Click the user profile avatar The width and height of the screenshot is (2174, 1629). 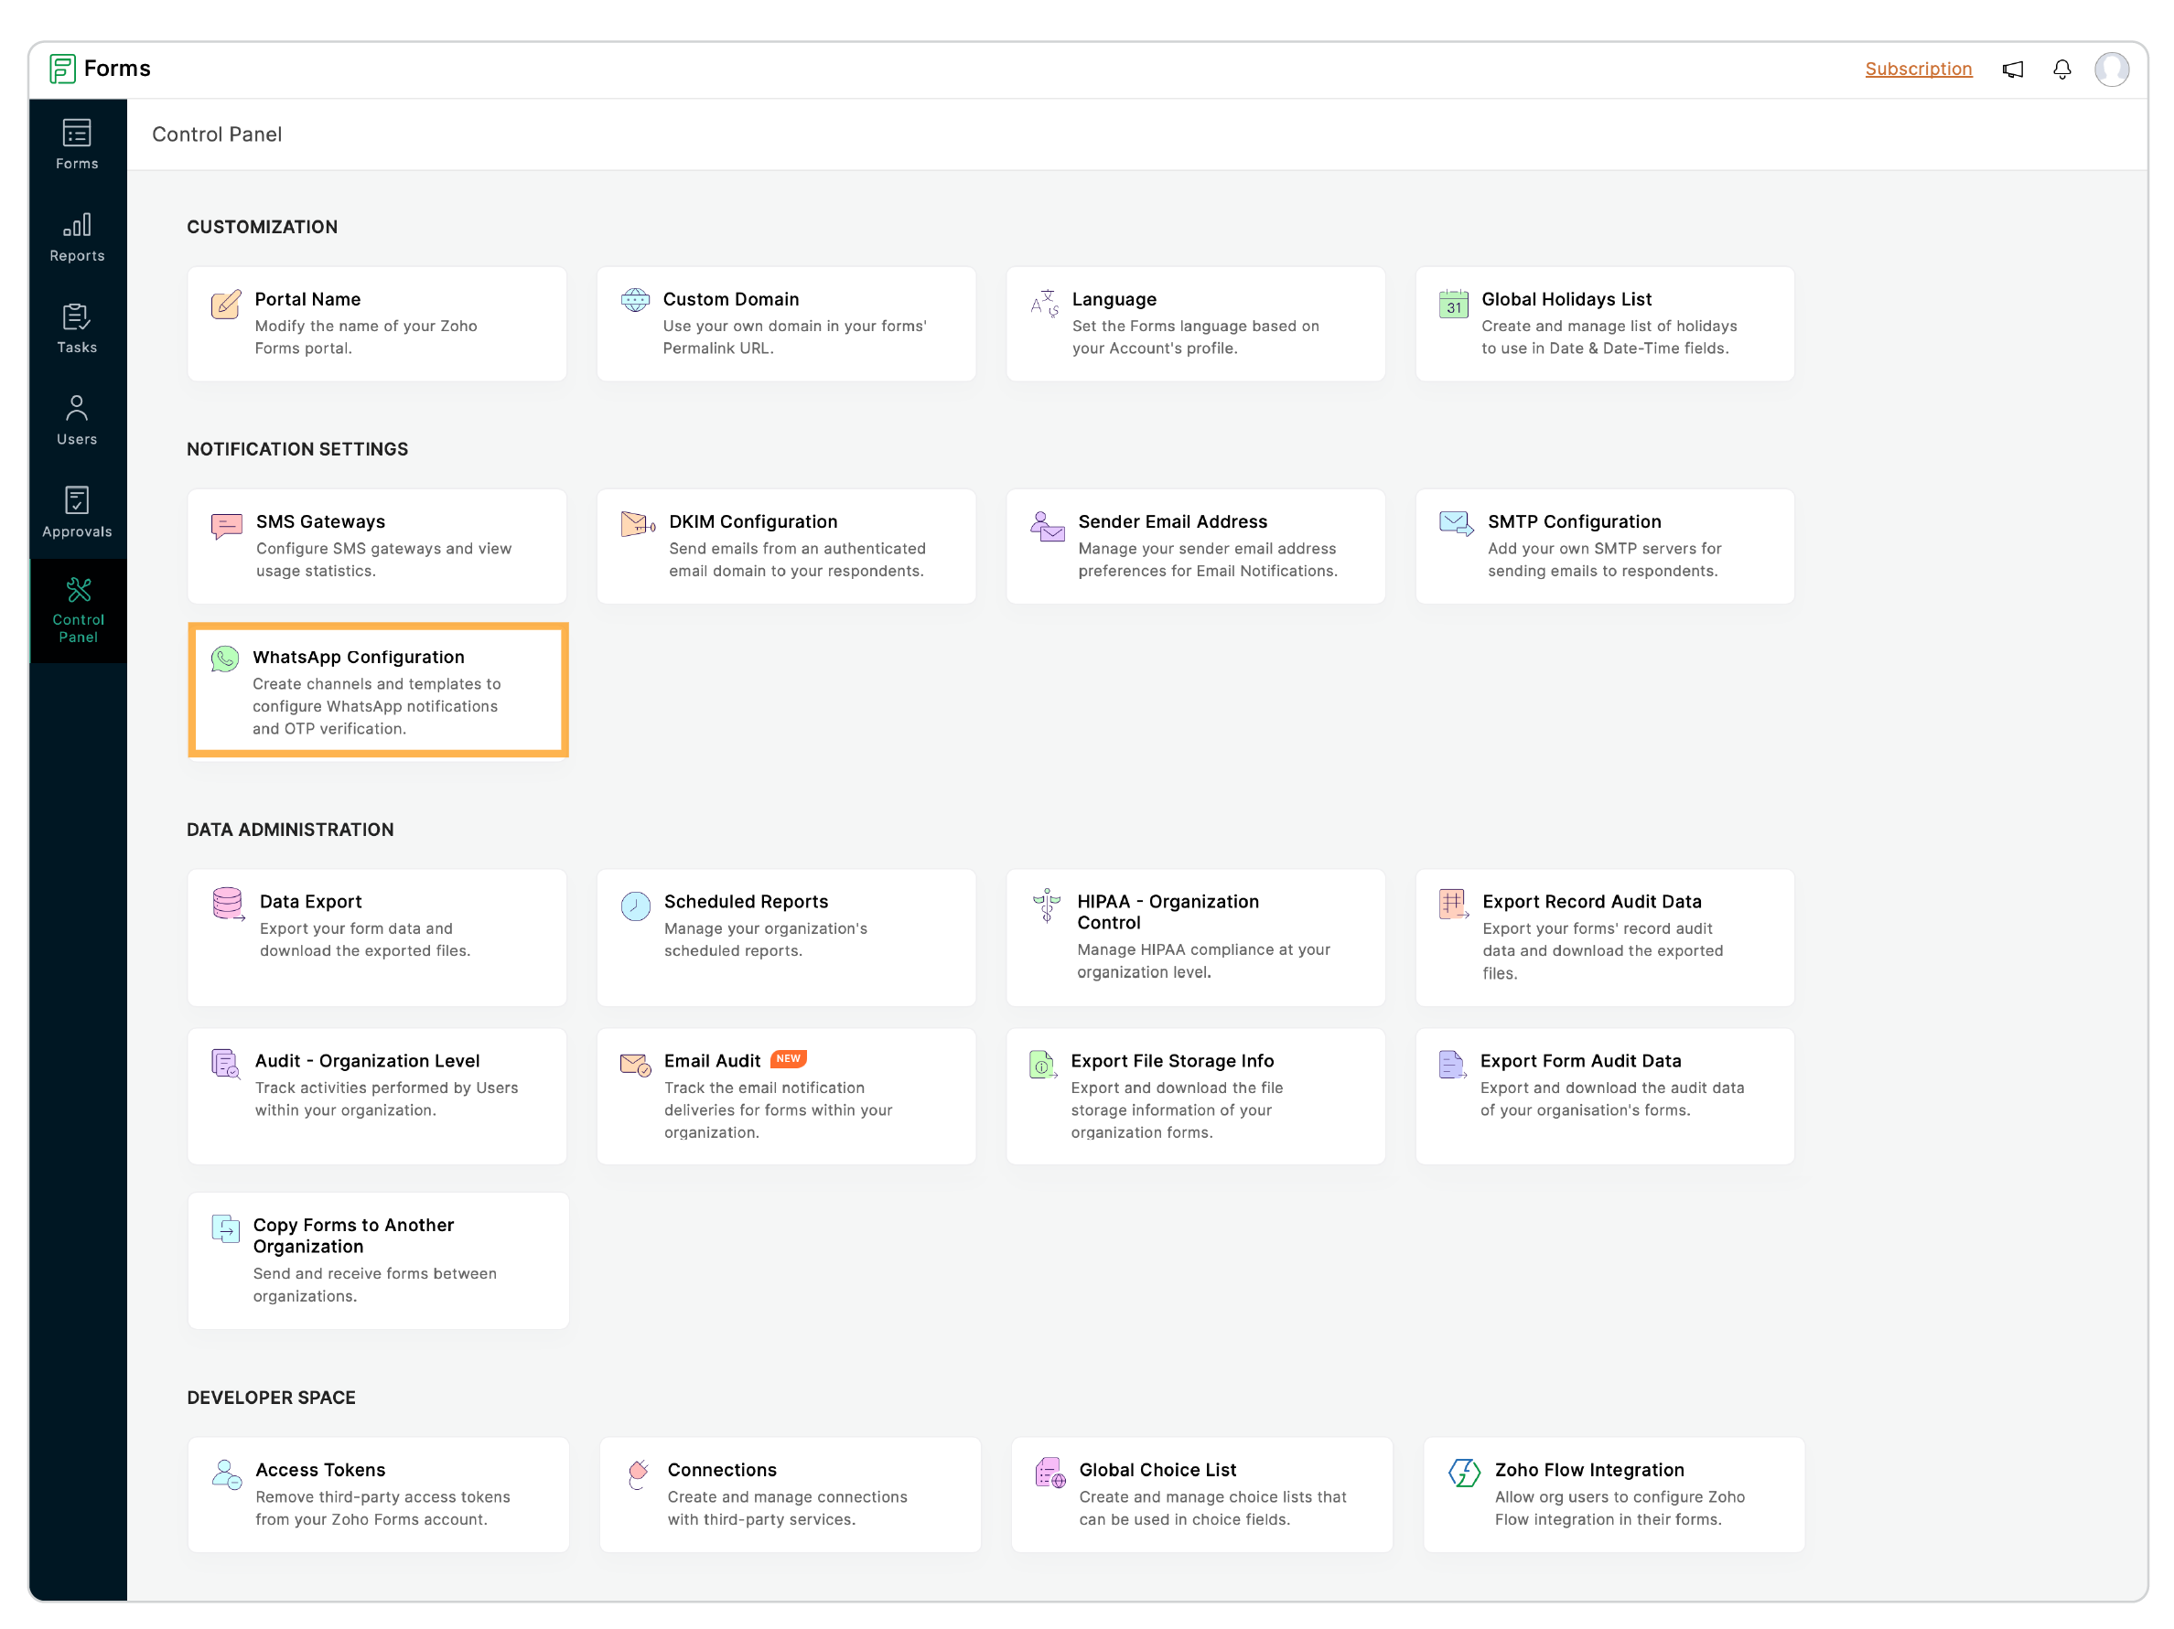coord(2111,69)
